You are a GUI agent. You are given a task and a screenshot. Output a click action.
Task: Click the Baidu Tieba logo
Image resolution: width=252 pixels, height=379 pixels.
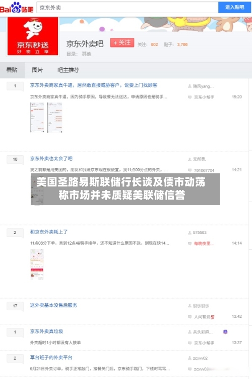click(17, 8)
